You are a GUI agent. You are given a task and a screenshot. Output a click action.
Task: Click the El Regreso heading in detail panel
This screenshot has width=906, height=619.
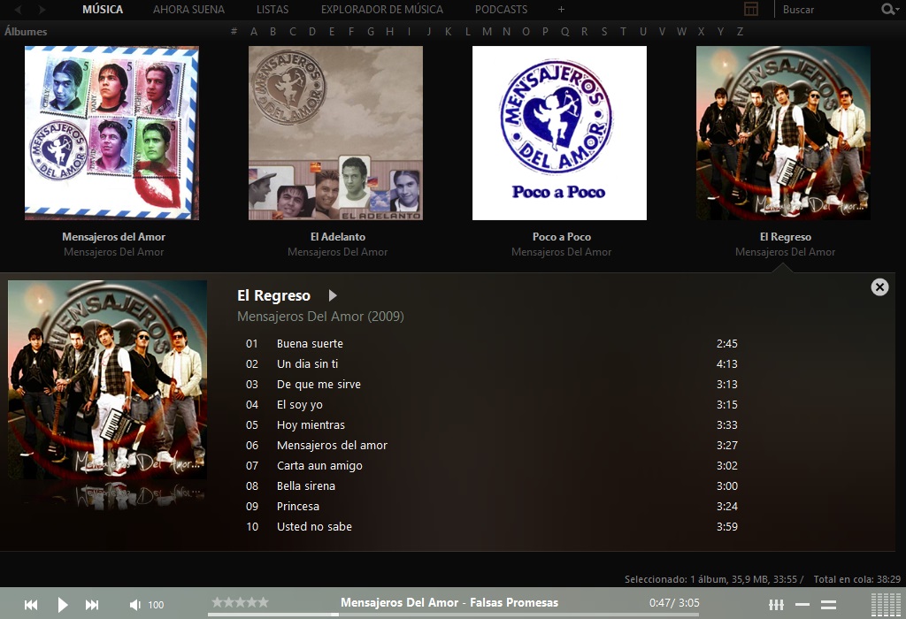coord(274,295)
